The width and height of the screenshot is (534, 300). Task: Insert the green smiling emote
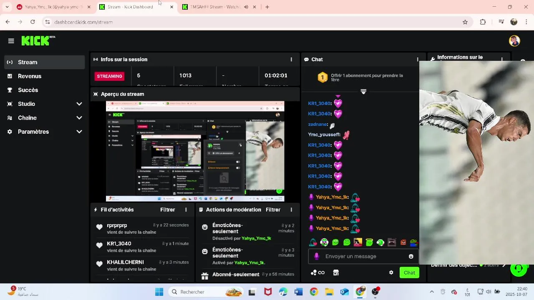point(347,242)
